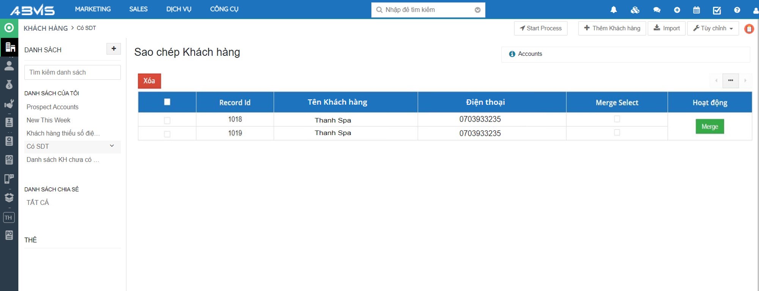Screen dimensions: 759x291
Task: Click the task checklist icon
Action: click(x=716, y=10)
